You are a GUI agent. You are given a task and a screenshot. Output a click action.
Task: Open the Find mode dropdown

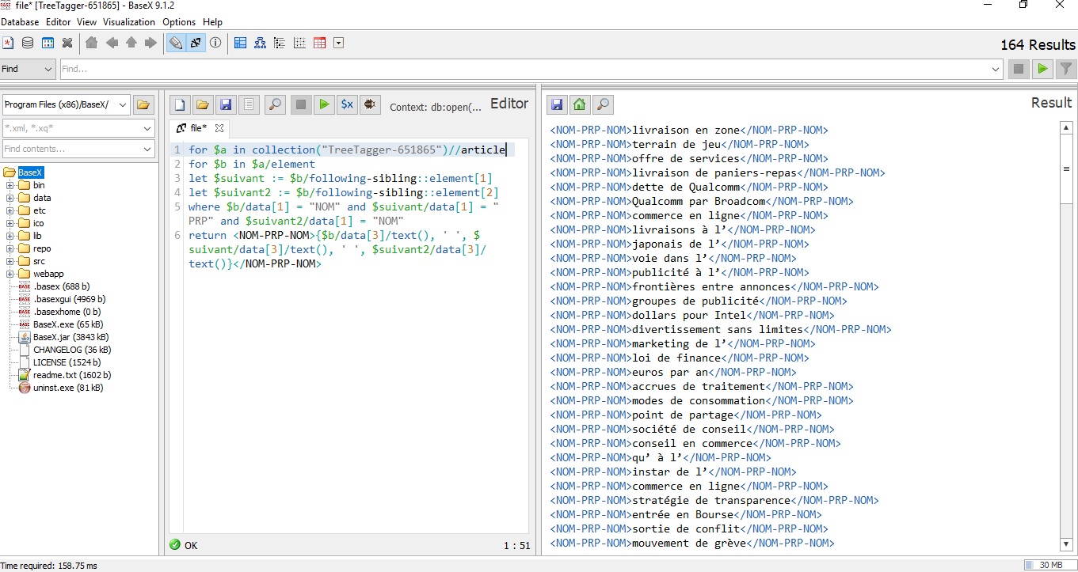(x=28, y=69)
